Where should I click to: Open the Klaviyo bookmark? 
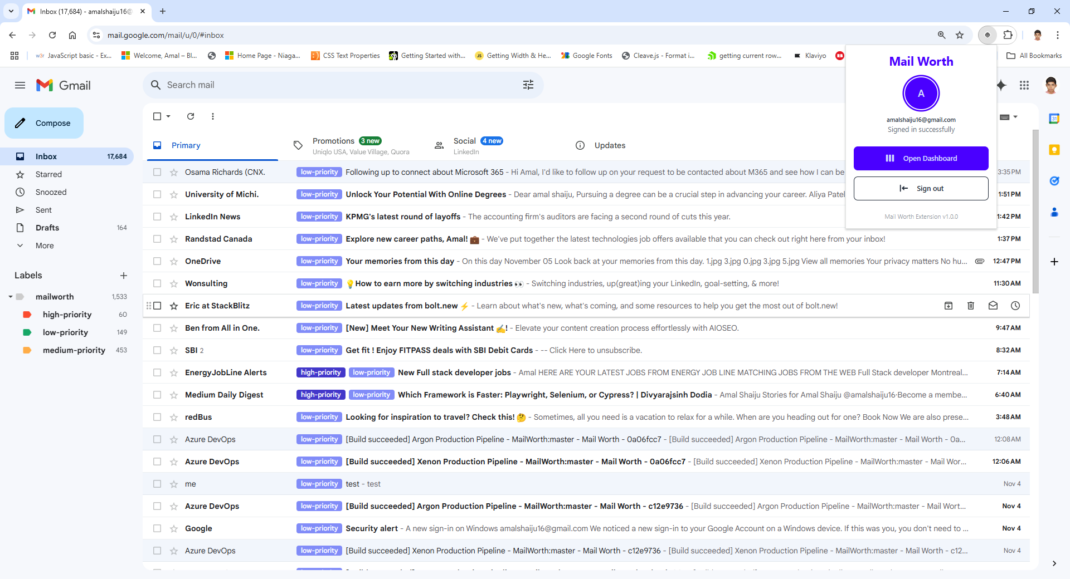[810, 56]
